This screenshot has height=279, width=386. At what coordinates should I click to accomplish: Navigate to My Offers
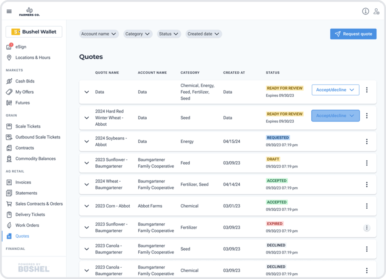click(x=25, y=92)
